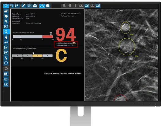Click the red detection arc at the image bottom

(121, 98)
